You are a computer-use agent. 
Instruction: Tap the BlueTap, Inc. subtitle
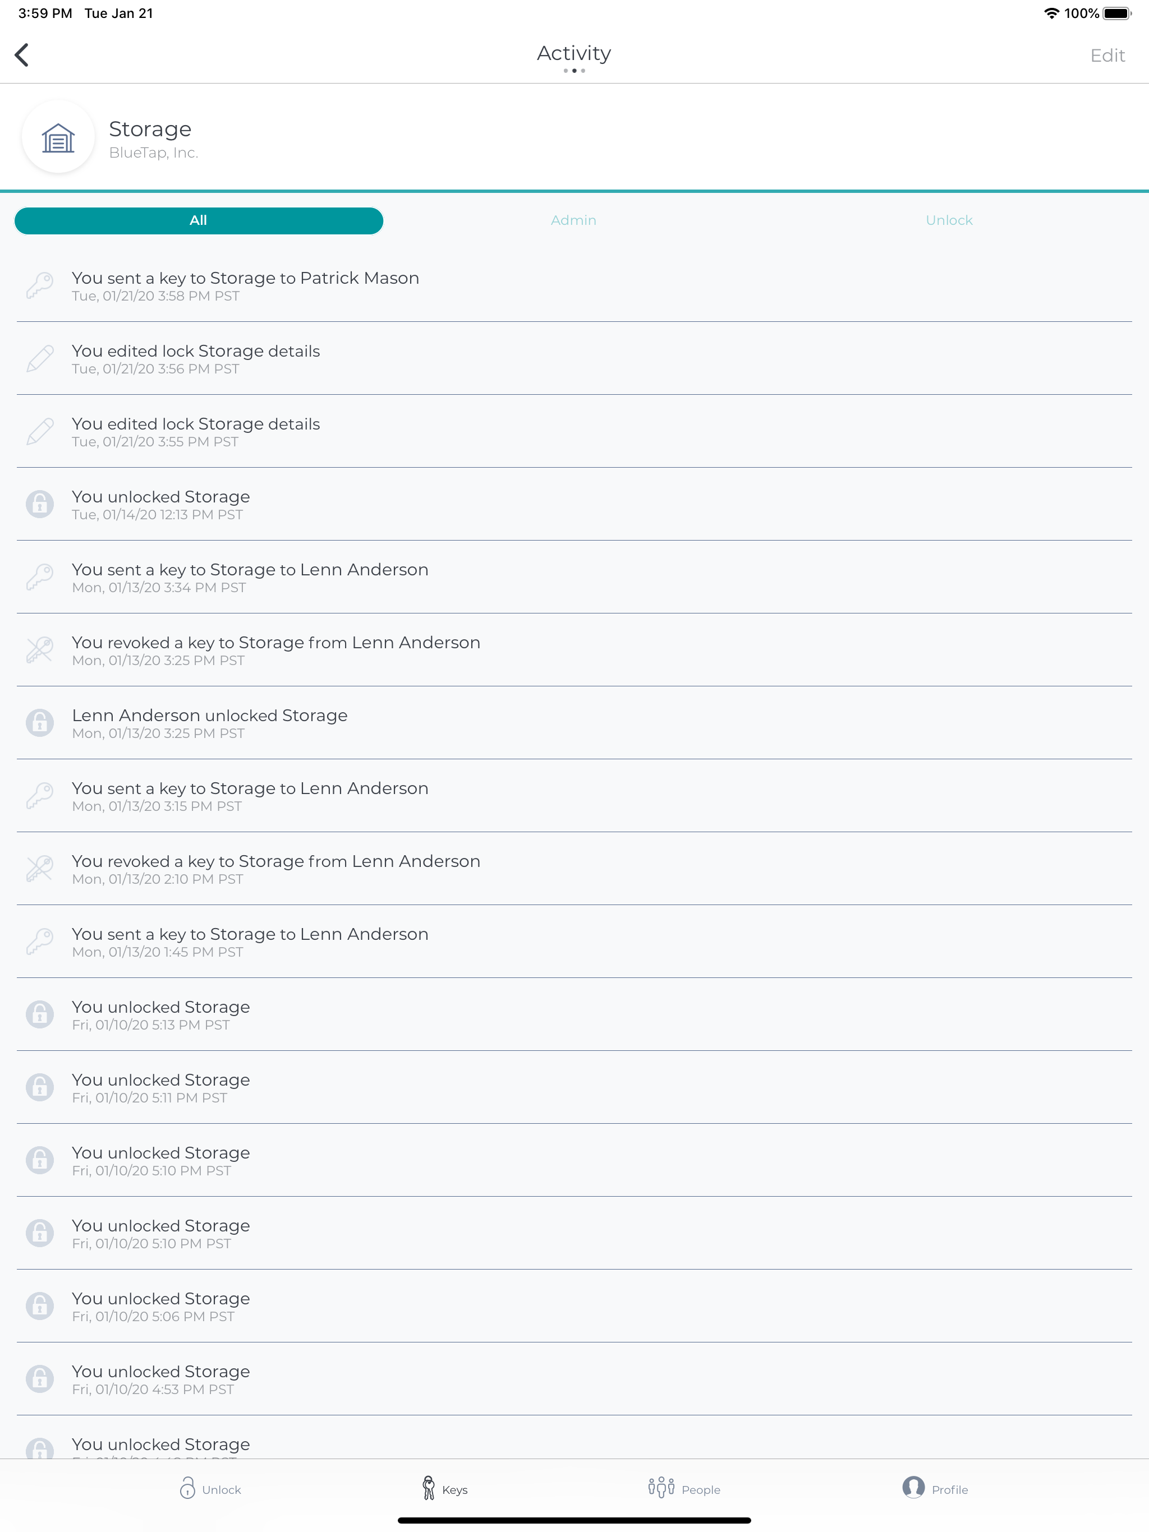tap(153, 153)
